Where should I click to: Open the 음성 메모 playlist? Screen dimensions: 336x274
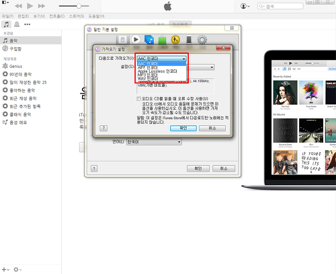(30, 123)
